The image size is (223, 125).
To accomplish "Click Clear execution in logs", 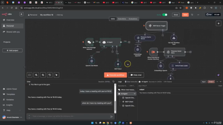I will (131, 82).
